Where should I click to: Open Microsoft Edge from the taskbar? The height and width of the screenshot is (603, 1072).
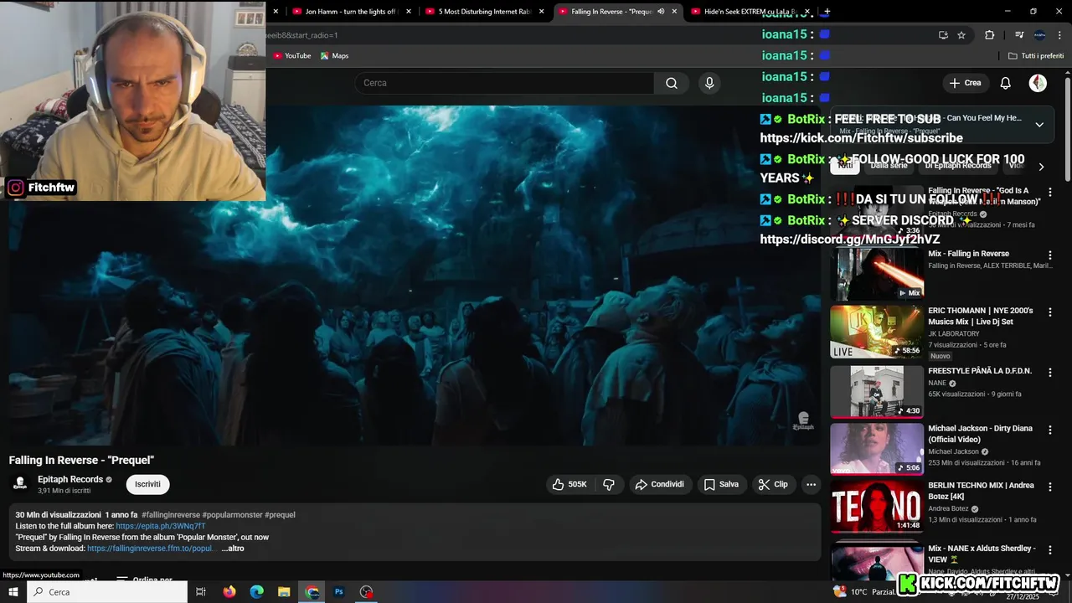(x=257, y=591)
